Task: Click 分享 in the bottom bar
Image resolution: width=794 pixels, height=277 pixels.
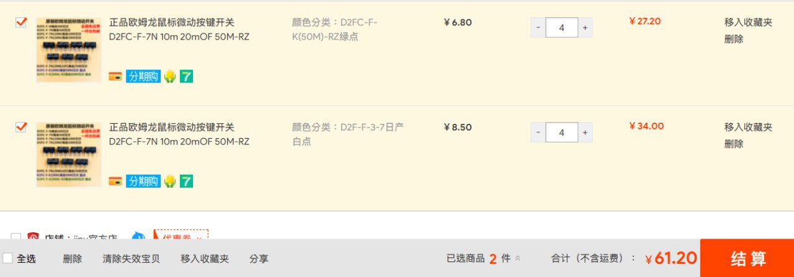Action: [259, 258]
